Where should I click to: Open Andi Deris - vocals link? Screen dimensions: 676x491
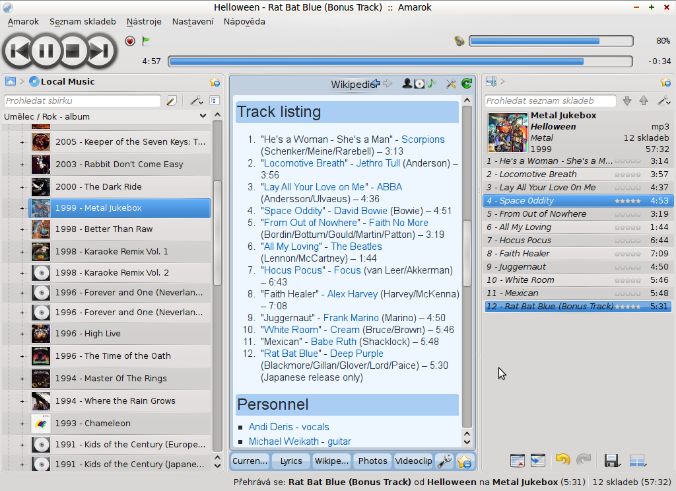(x=289, y=427)
